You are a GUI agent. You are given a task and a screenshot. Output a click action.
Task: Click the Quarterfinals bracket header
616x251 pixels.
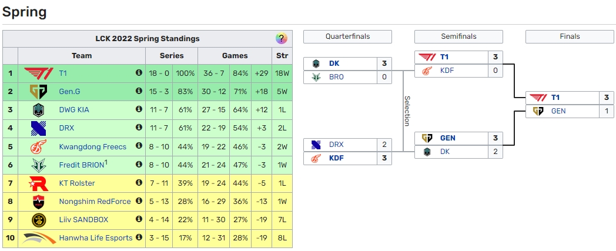tap(347, 36)
